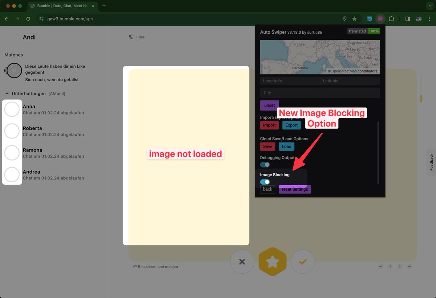
Task: Click the up arrow key hint icon
Action: point(390,266)
